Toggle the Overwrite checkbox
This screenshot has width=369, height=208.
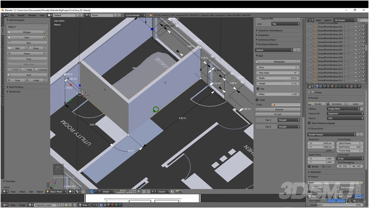pyautogui.click(x=309, y=187)
